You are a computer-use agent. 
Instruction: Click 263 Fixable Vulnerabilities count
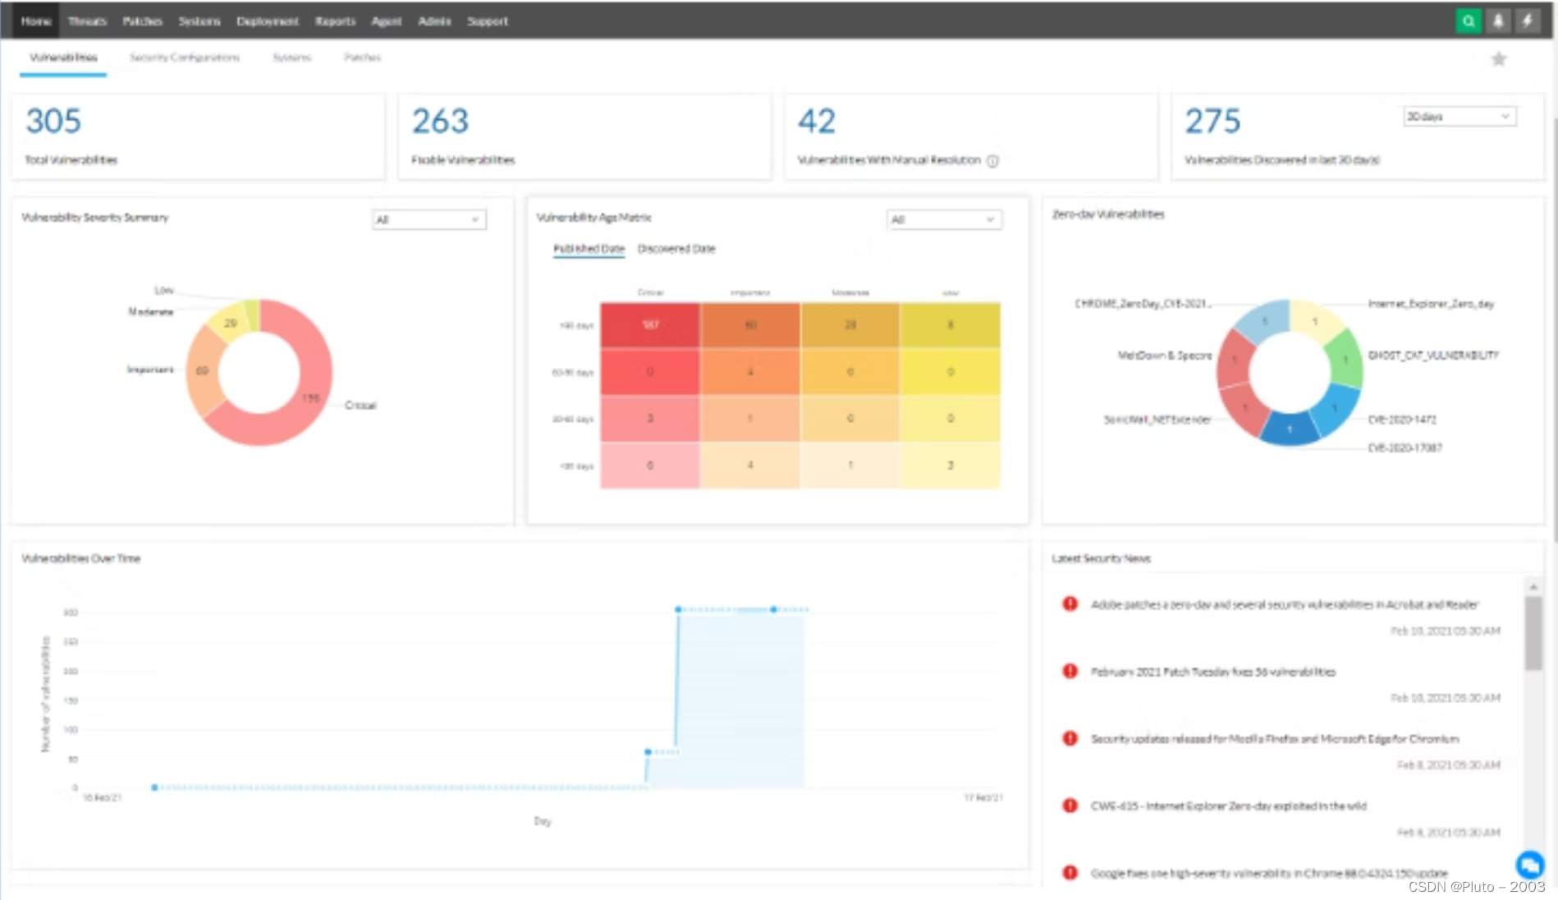coord(440,122)
